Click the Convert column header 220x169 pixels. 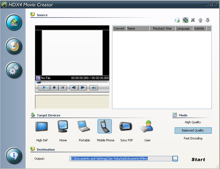point(119,28)
